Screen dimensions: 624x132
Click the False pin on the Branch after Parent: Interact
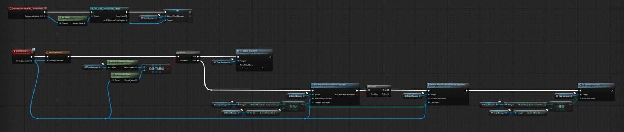click(x=198, y=61)
